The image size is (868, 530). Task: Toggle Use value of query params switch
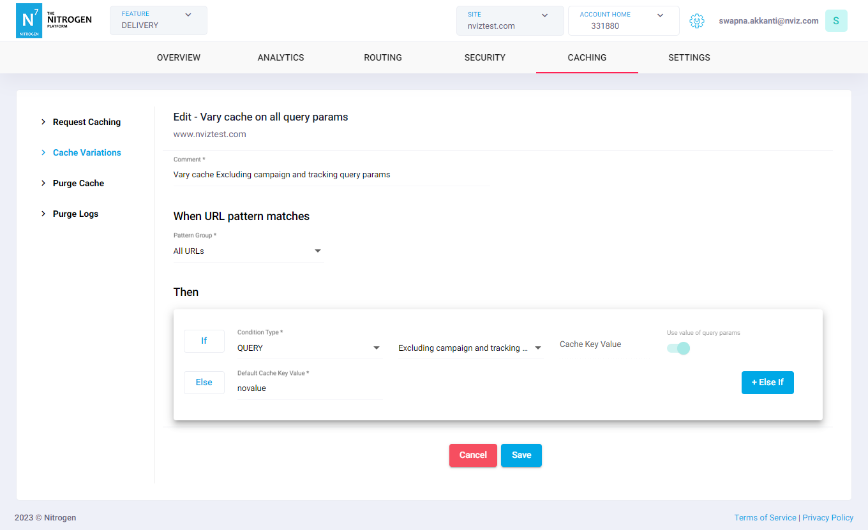click(x=678, y=348)
